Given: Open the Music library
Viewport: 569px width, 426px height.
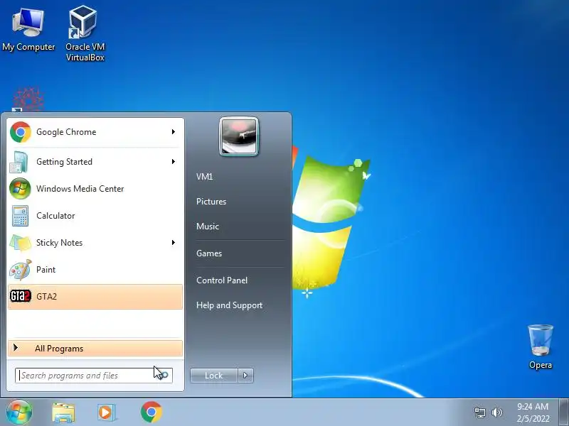Looking at the screenshot, I should pos(208,226).
